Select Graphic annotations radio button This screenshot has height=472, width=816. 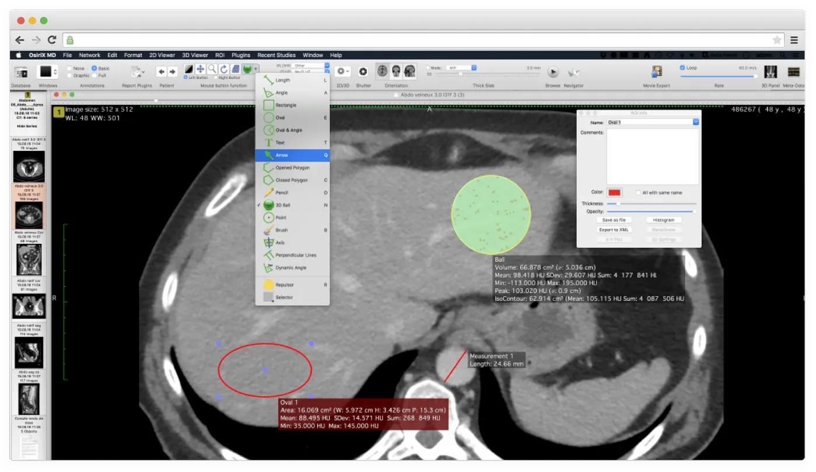point(70,75)
